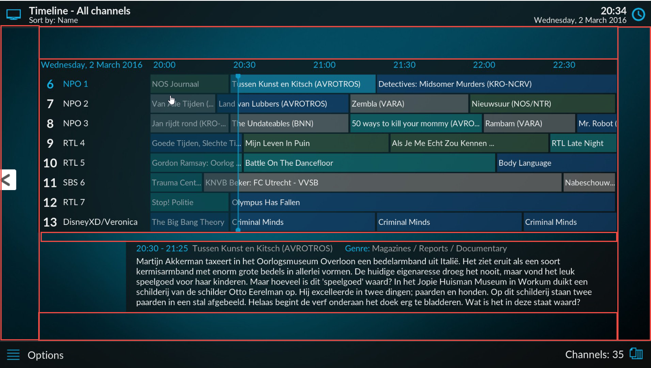The width and height of the screenshot is (651, 368).
Task: Select Gordon Ramsay: Oorlog programme
Action: tap(196, 163)
